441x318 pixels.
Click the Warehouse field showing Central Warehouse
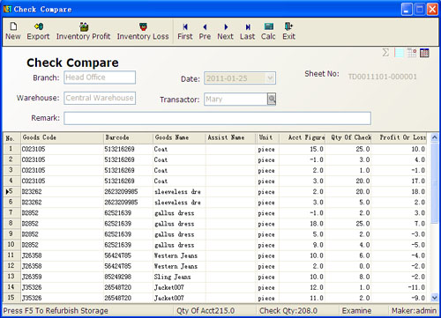click(x=100, y=98)
